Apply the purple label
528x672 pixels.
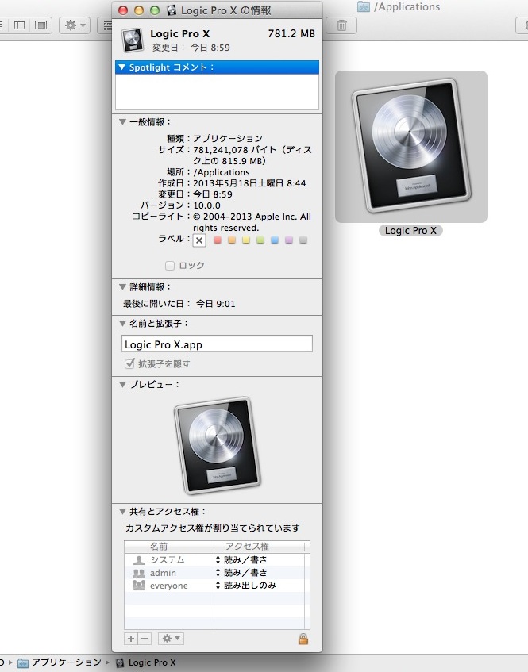click(289, 240)
